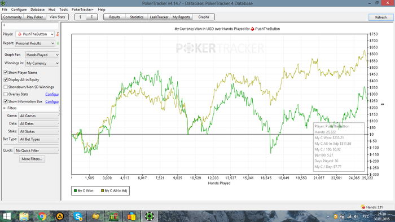Open the Date filter All Dates dropdown
This screenshot has height=222, width=395.
(38, 124)
